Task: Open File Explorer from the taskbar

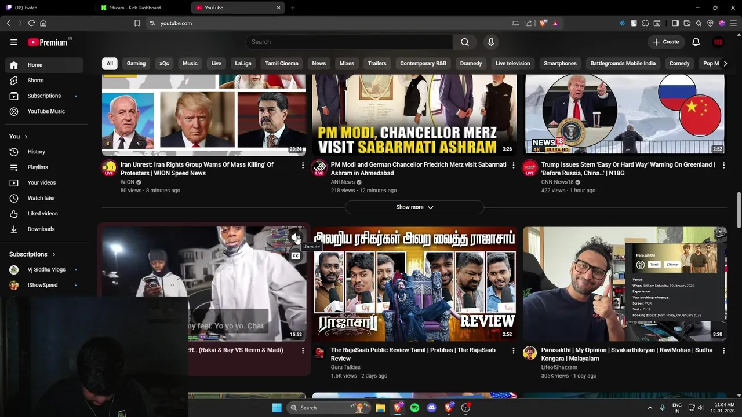Action: pyautogui.click(x=380, y=408)
